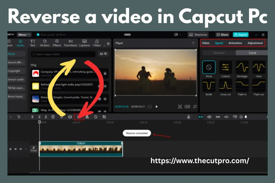Click the Export button

click(241, 35)
